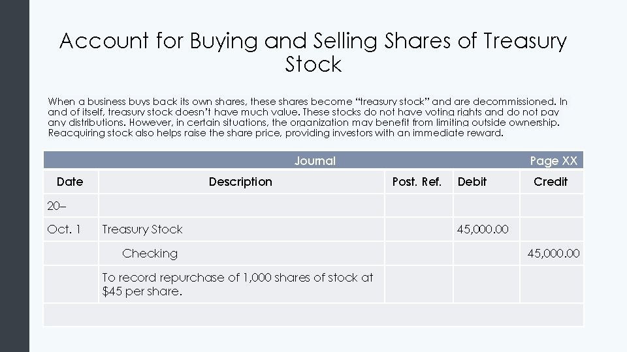Select the Credit column header

[551, 182]
